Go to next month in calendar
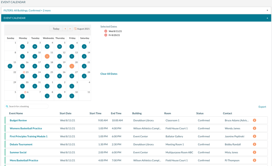Screen dimensions: 272x166 pyautogui.click(x=70, y=29)
